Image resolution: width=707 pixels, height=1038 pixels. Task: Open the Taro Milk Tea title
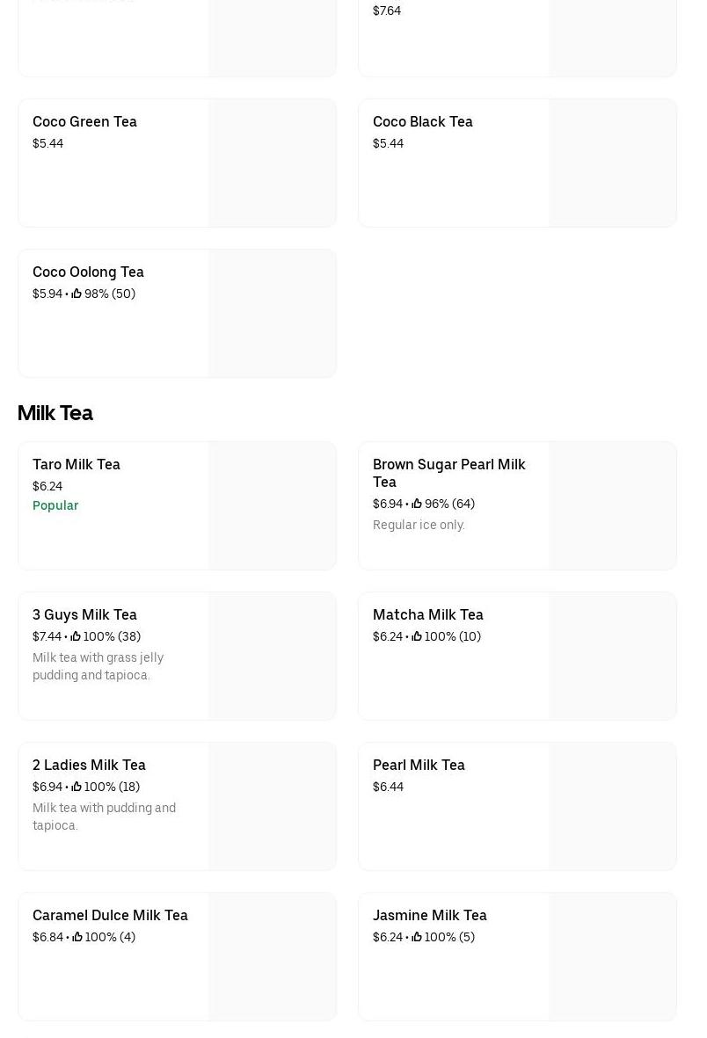click(x=77, y=464)
